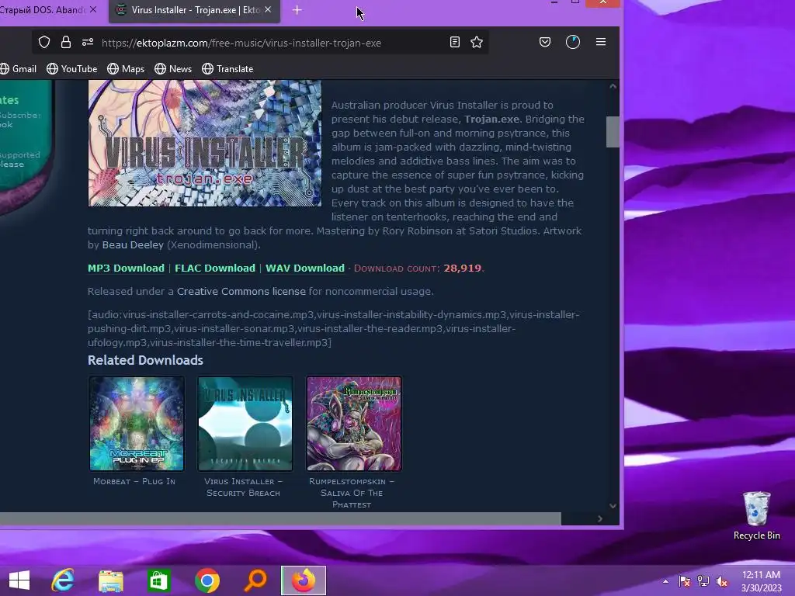Image resolution: width=795 pixels, height=596 pixels.
Task: Open the taskbar clock 12:11 AM
Action: click(761, 581)
